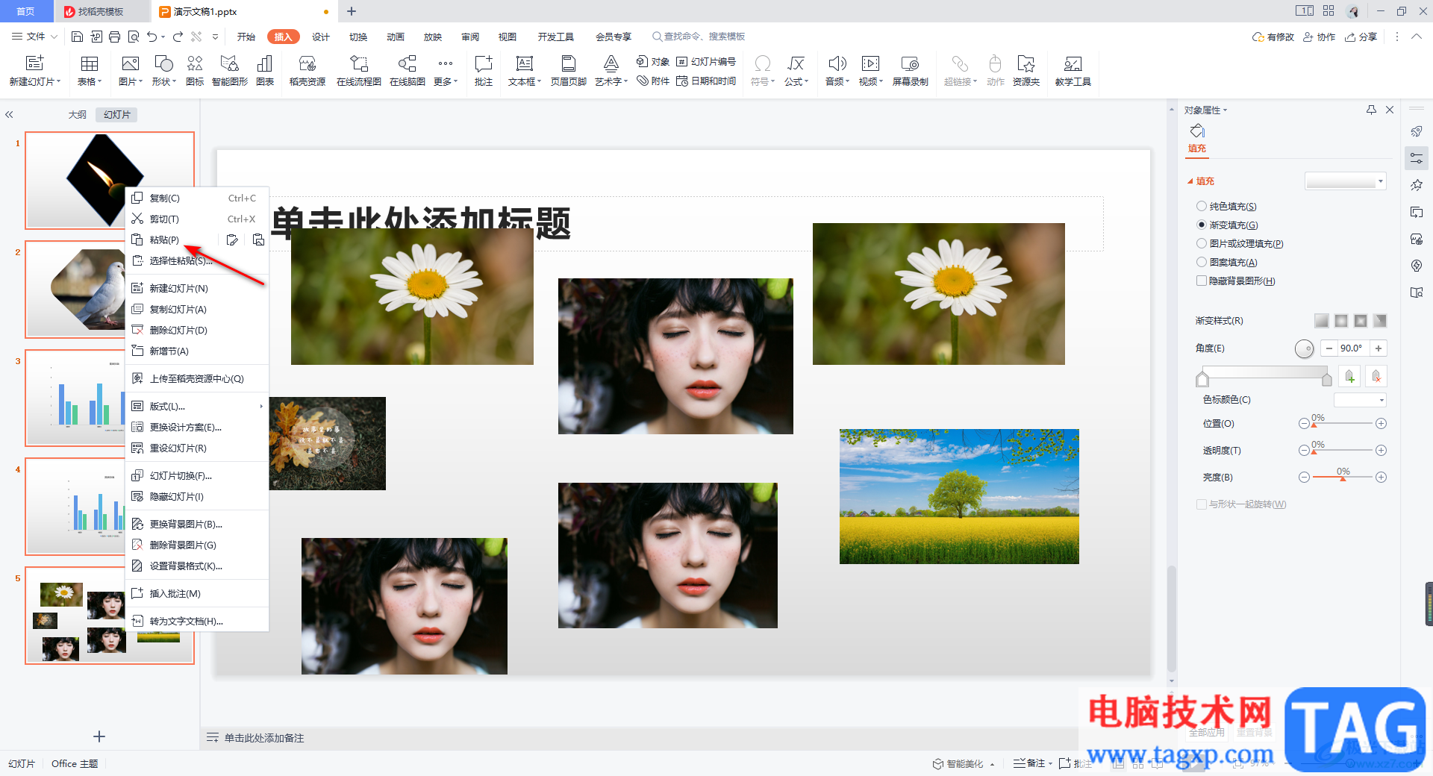Screen dimensions: 1433x776
Task: Click 备注 notes button in status bar
Action: (1030, 763)
